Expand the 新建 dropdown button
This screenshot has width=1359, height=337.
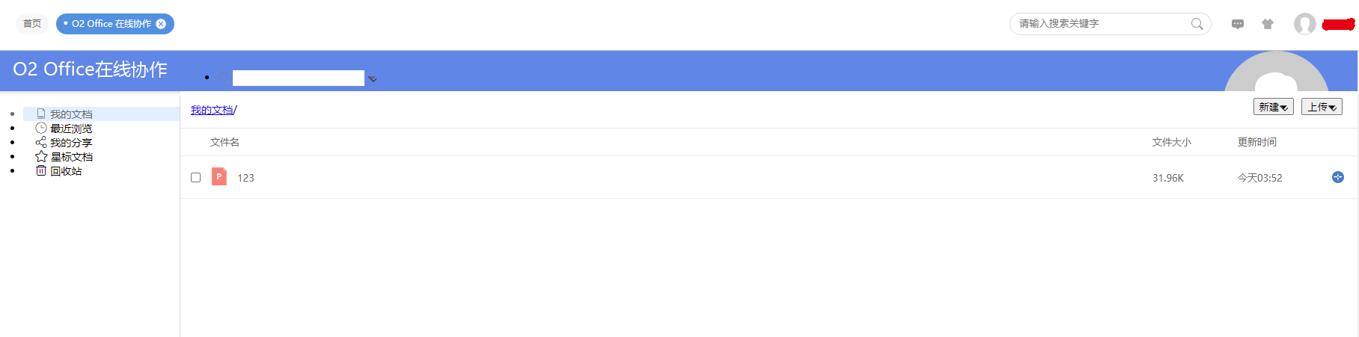point(1273,107)
